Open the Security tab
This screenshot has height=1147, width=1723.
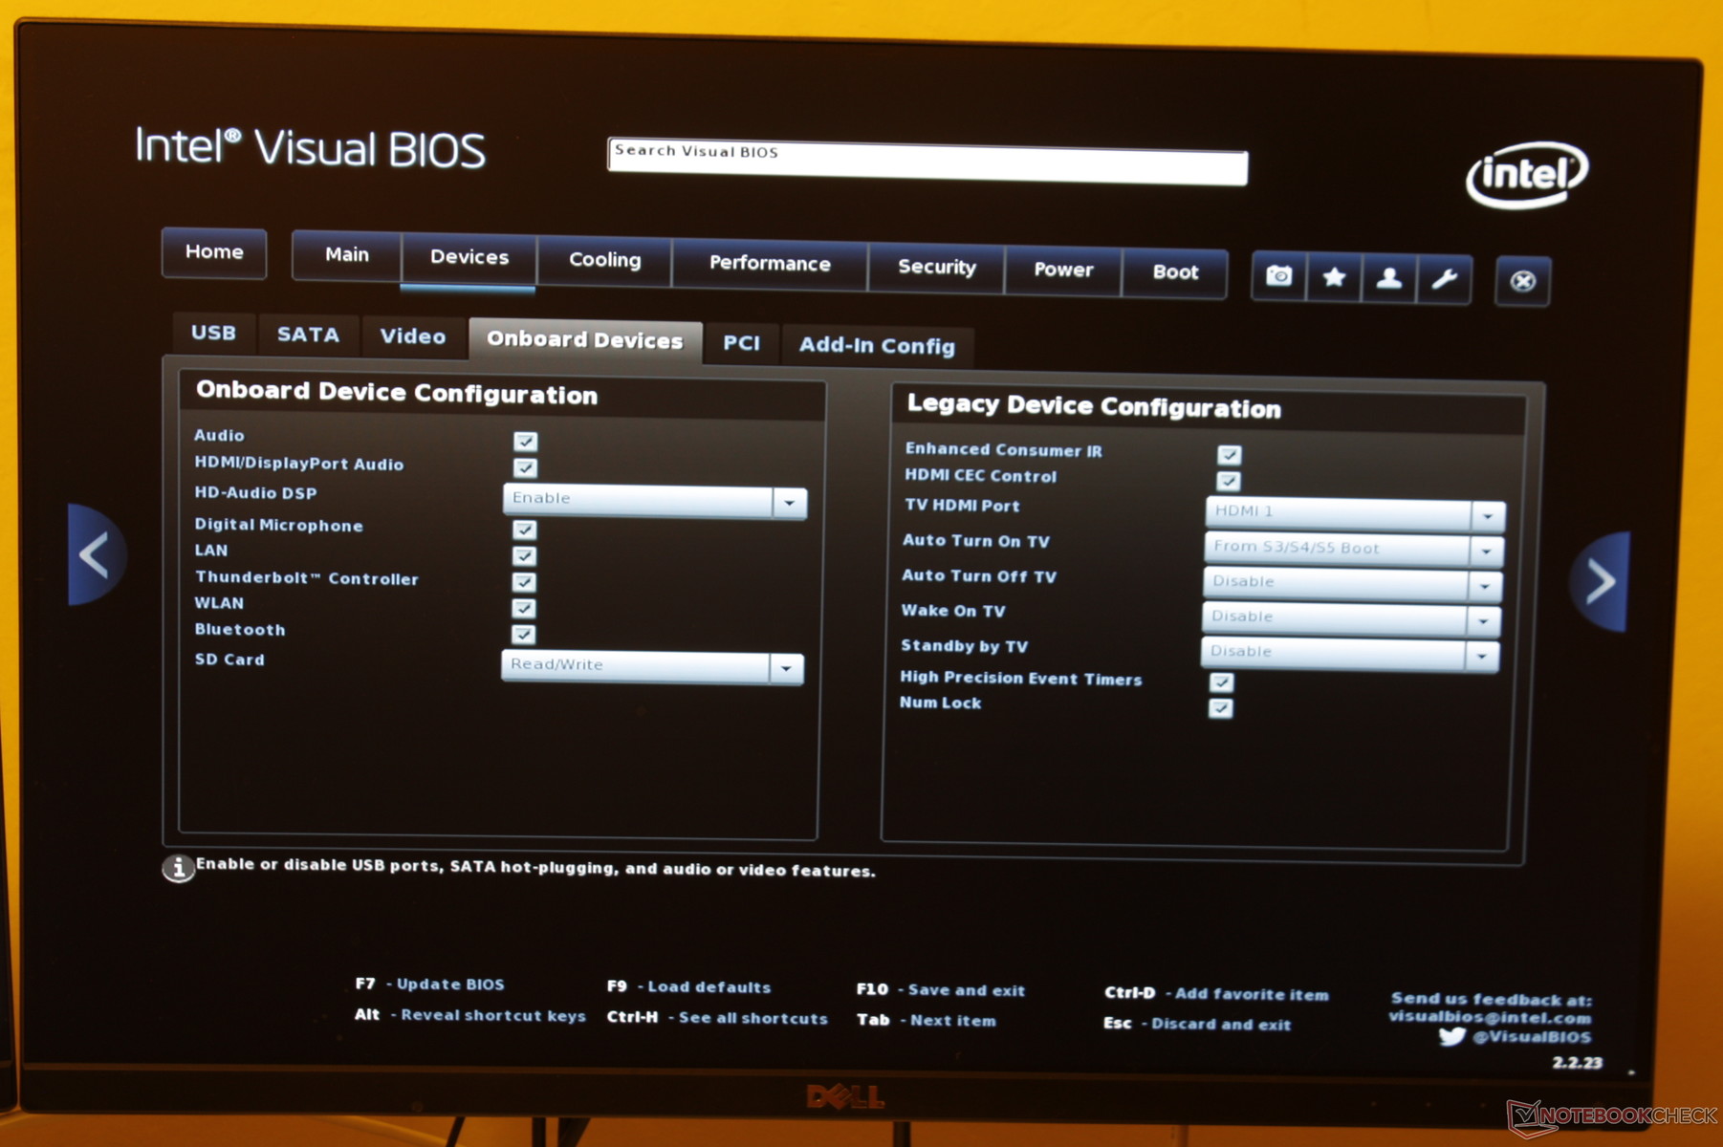(x=936, y=269)
